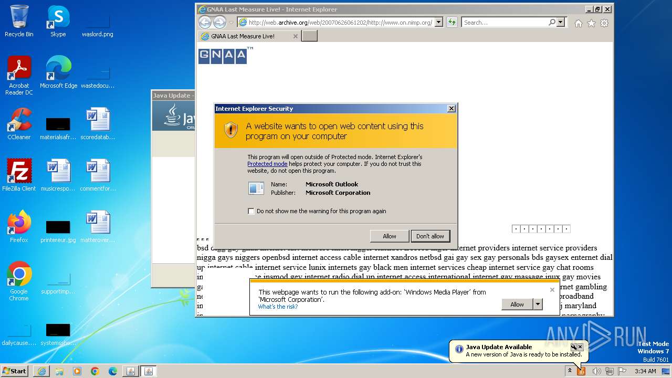Open the Favorites star in IE
672x378 pixels.
[x=591, y=23]
